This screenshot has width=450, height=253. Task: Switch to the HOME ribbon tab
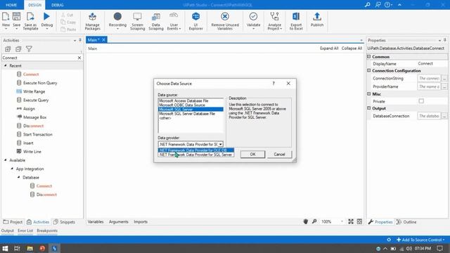(11, 5)
